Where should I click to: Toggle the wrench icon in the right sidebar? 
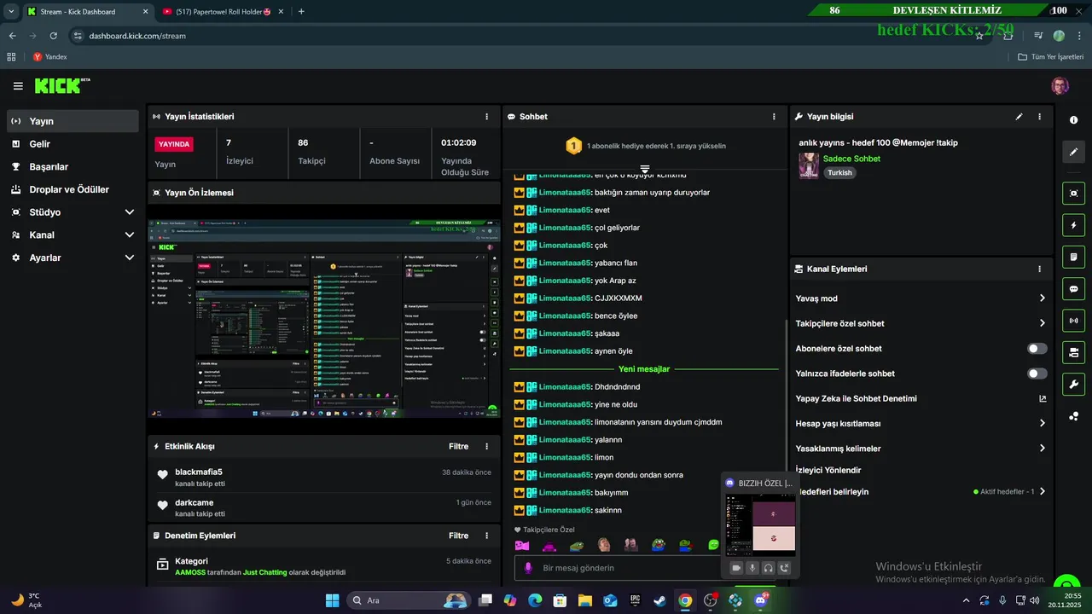(x=1073, y=384)
